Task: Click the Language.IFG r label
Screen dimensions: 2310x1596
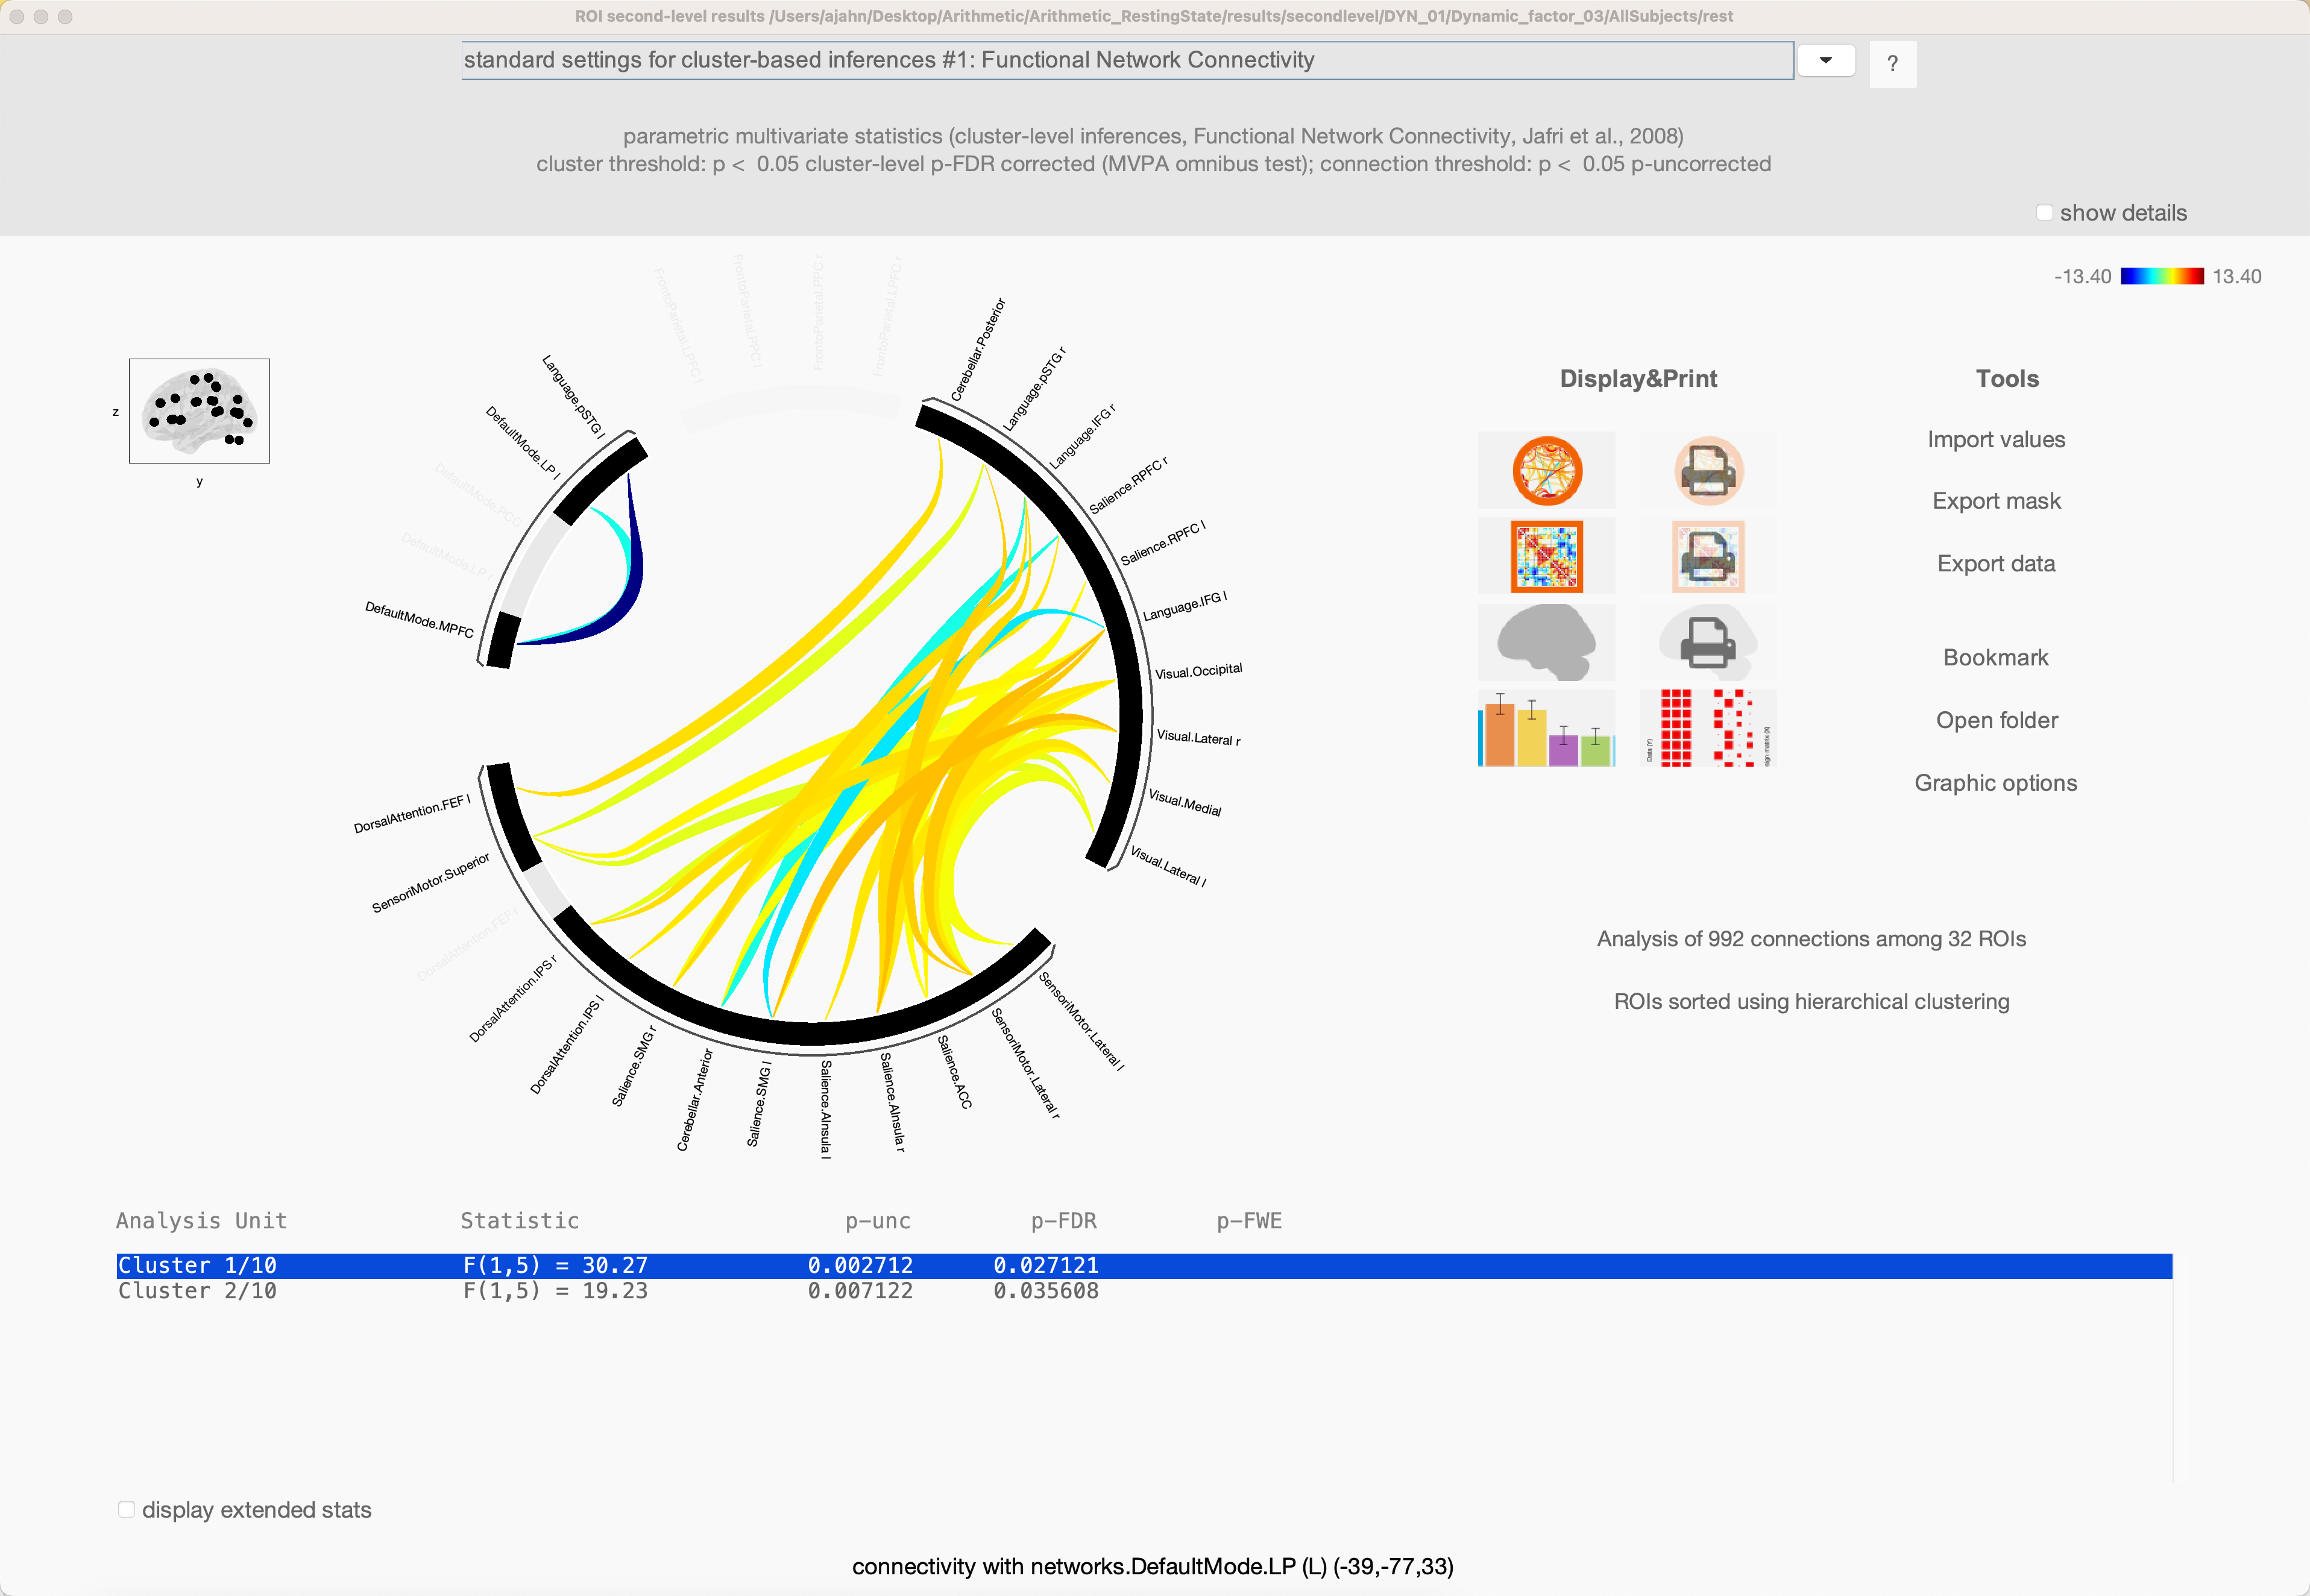Action: pyautogui.click(x=1082, y=437)
